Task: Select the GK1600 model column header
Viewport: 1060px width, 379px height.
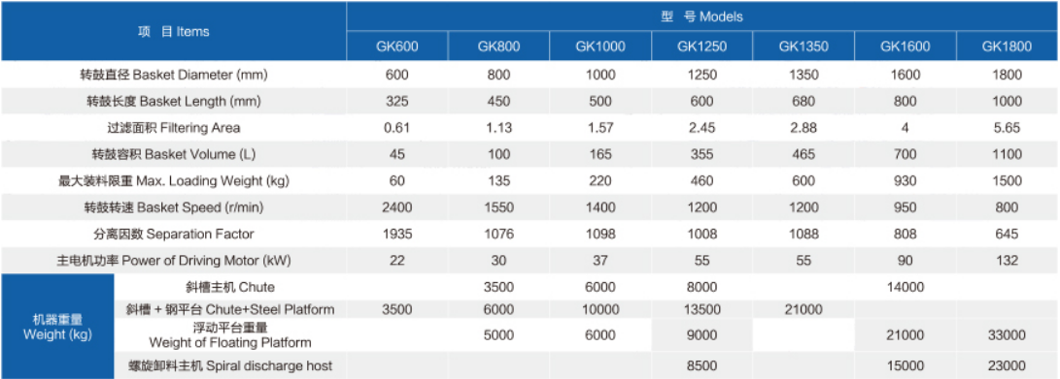Action: point(906,47)
